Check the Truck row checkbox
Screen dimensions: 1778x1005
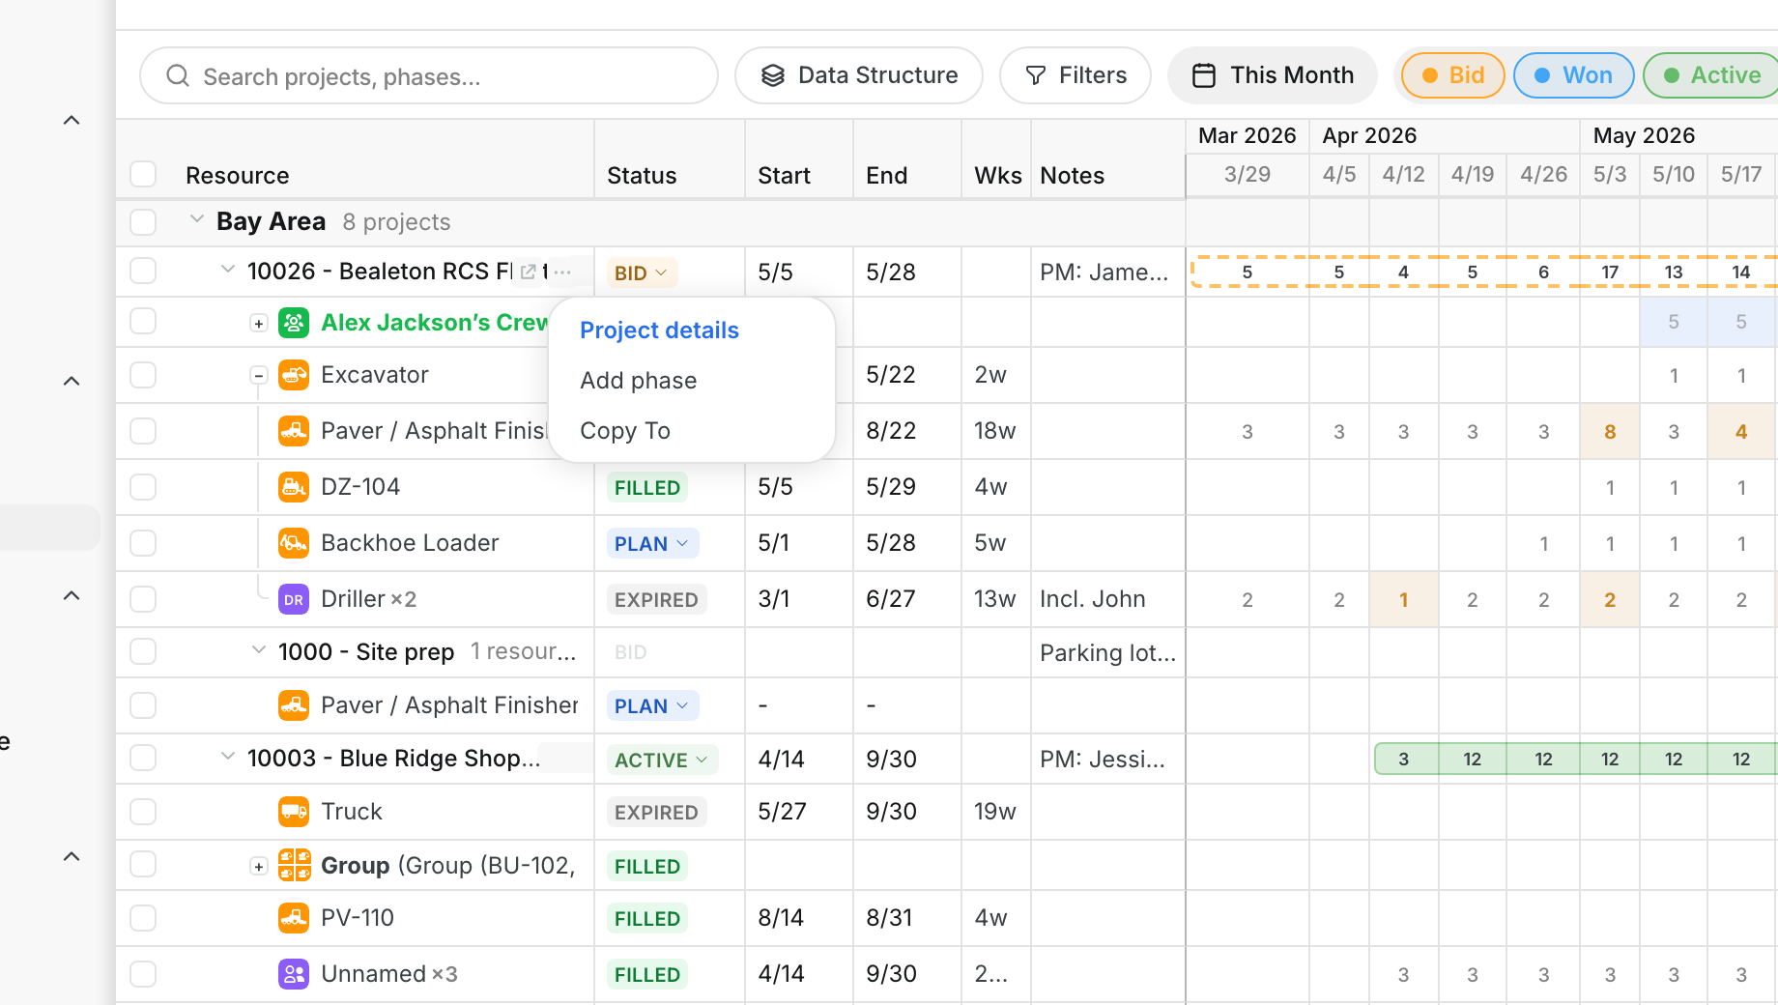tap(143, 812)
